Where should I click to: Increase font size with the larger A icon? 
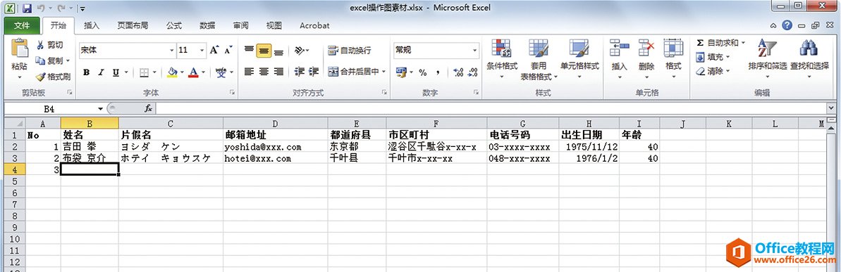214,50
